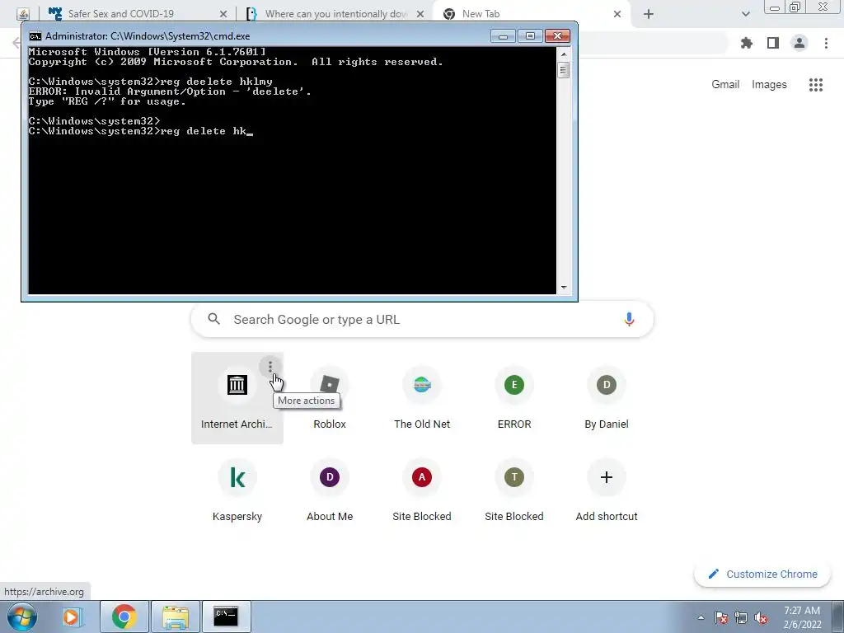Viewport: 844px width, 633px height.
Task: Open a new tab with plus button
Action: pos(649,14)
